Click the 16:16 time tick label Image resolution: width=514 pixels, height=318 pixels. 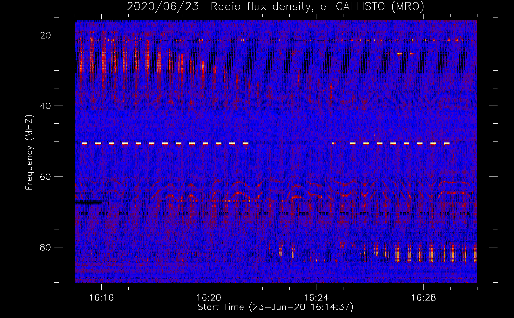point(101,298)
